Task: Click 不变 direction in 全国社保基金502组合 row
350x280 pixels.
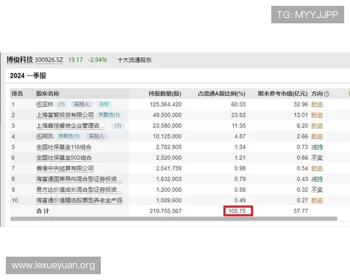Action: pyautogui.click(x=317, y=158)
